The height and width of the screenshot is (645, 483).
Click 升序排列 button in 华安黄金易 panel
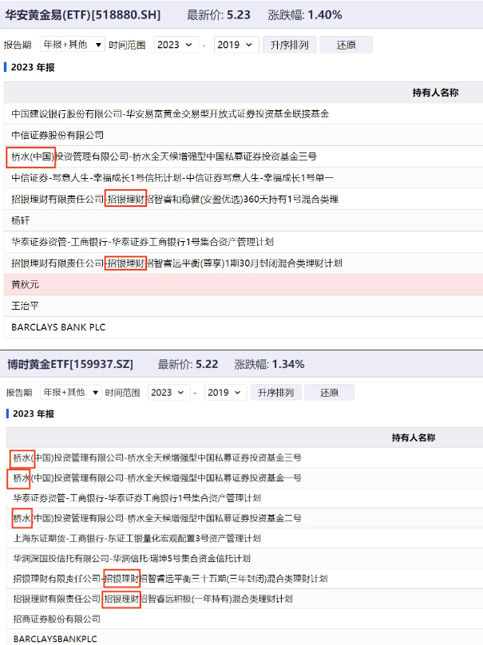click(290, 45)
